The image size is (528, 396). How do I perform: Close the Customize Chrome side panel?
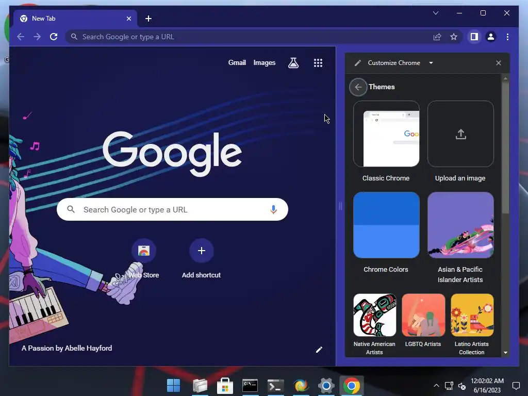(499, 63)
